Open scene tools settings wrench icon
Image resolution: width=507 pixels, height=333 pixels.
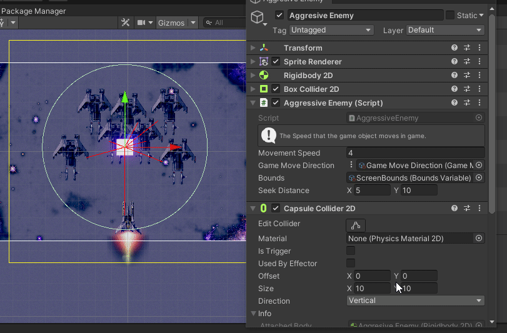[126, 22]
